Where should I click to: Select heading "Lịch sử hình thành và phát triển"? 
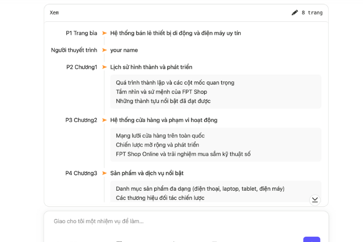pyautogui.click(x=151, y=67)
